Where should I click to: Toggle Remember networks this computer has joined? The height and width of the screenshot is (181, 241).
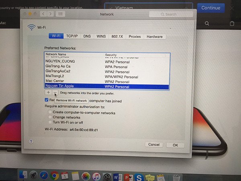pyautogui.click(x=47, y=100)
